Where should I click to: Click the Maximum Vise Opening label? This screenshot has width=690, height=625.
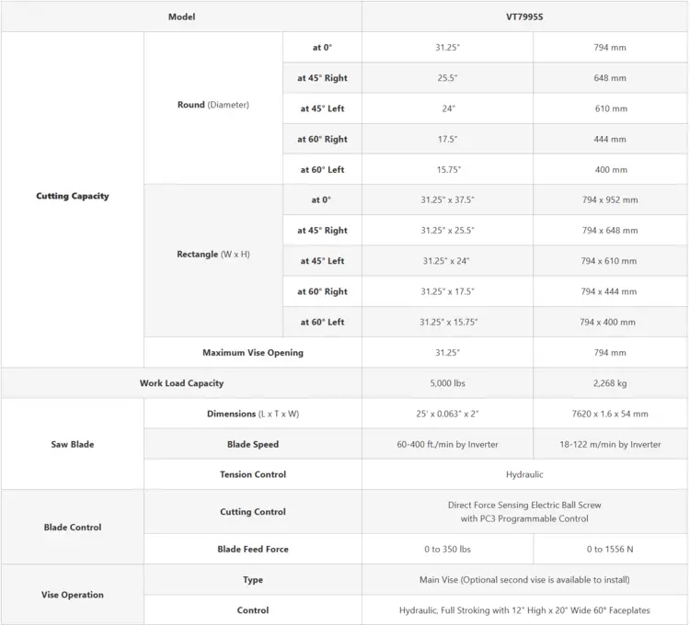tap(253, 353)
